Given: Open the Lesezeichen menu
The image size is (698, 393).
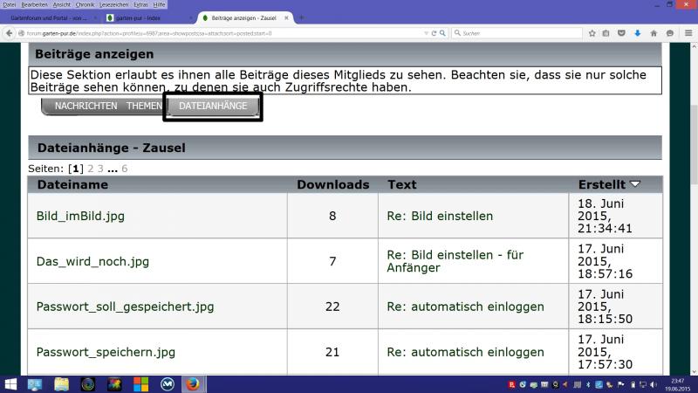Looking at the screenshot, I should 113,4.
